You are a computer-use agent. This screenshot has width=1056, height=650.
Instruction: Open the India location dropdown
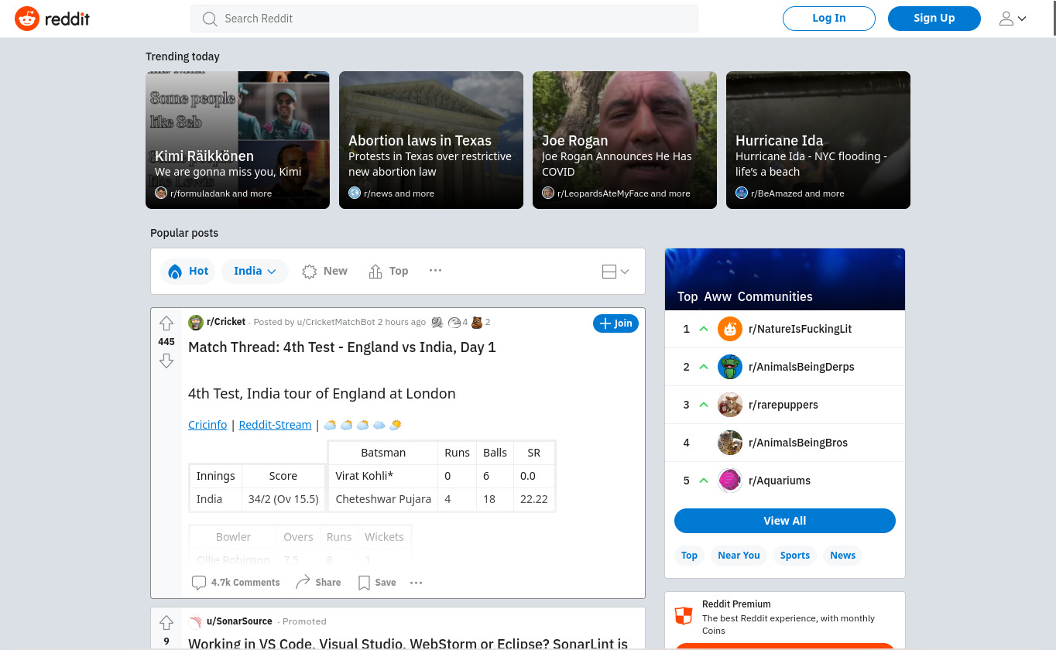pyautogui.click(x=255, y=272)
